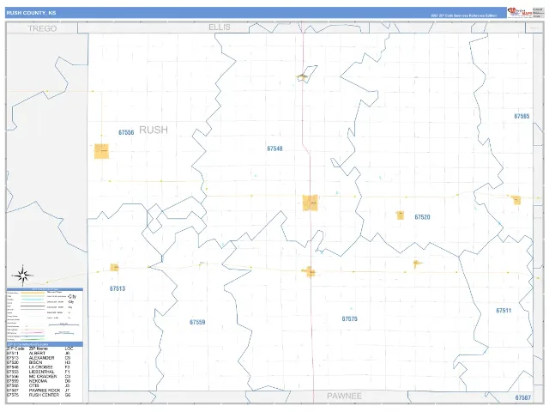
Task: Click NEKOMA in the ZIP index table
Action: click(38, 381)
